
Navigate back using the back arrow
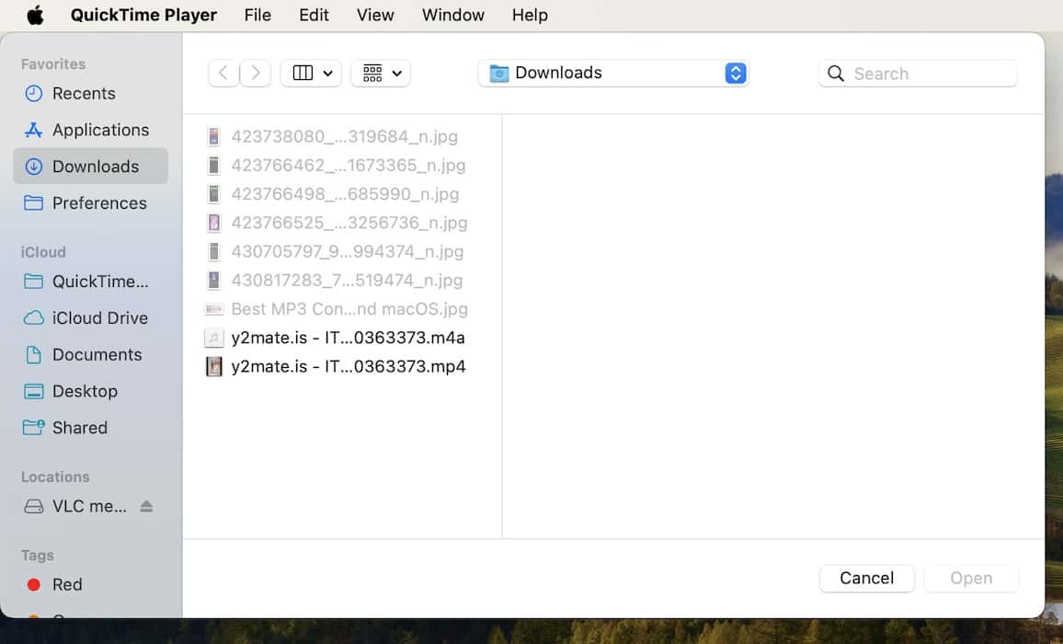(223, 73)
